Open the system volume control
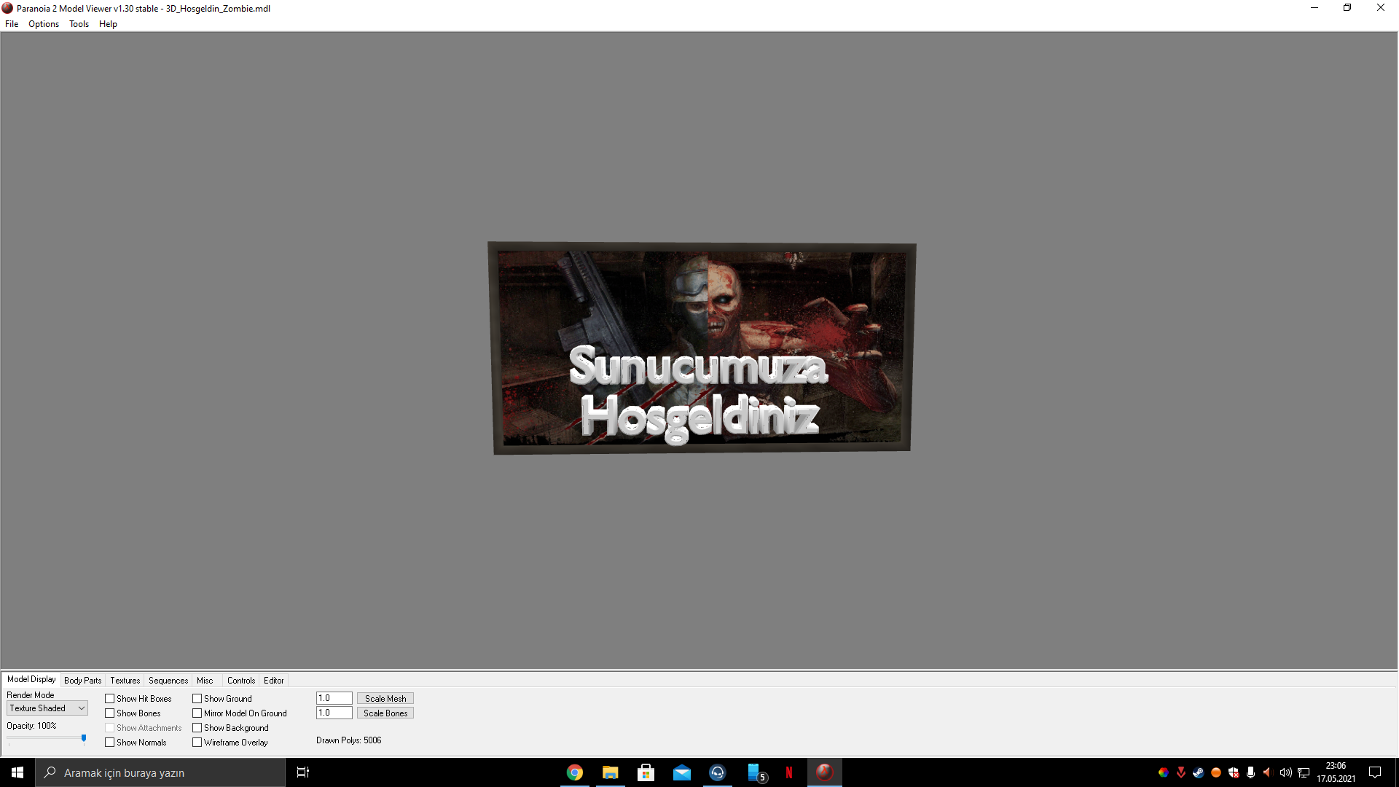 click(x=1286, y=772)
